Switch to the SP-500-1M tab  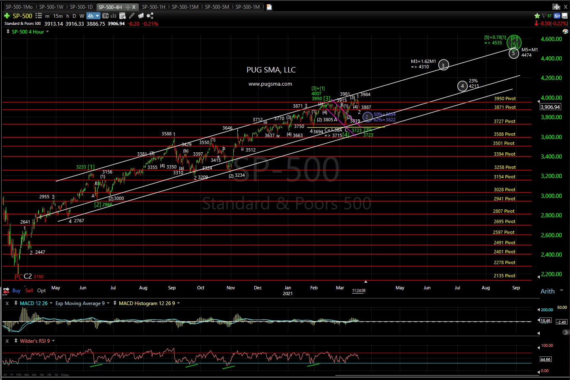(248, 7)
